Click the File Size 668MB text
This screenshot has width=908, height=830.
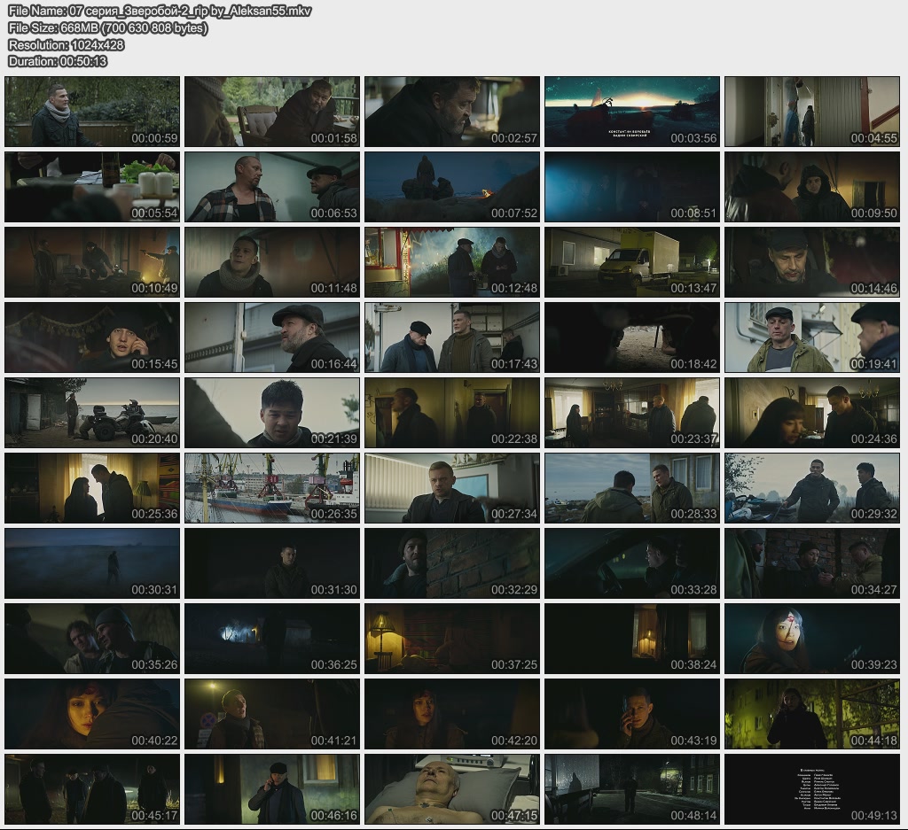coord(108,28)
